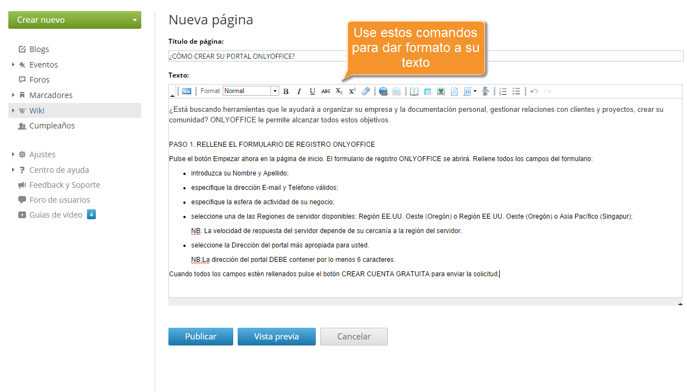Click the Título de página input field
The image size is (687, 392).
pyautogui.click(x=426, y=56)
